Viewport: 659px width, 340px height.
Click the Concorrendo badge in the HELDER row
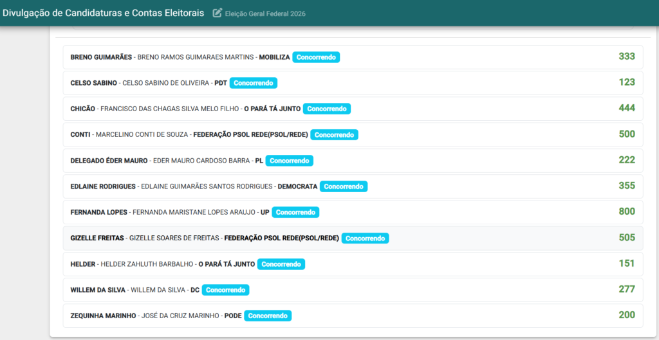[281, 264]
